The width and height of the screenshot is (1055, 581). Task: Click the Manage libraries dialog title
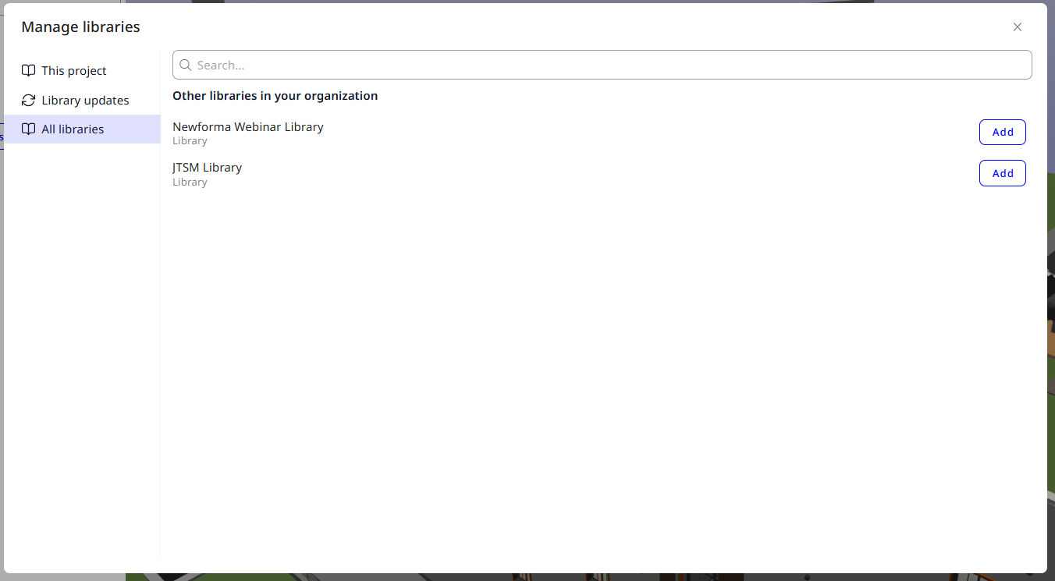point(81,27)
